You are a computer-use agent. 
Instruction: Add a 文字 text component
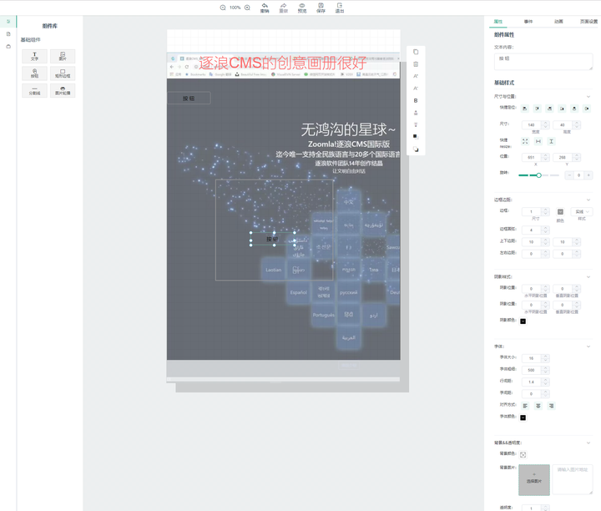click(34, 56)
